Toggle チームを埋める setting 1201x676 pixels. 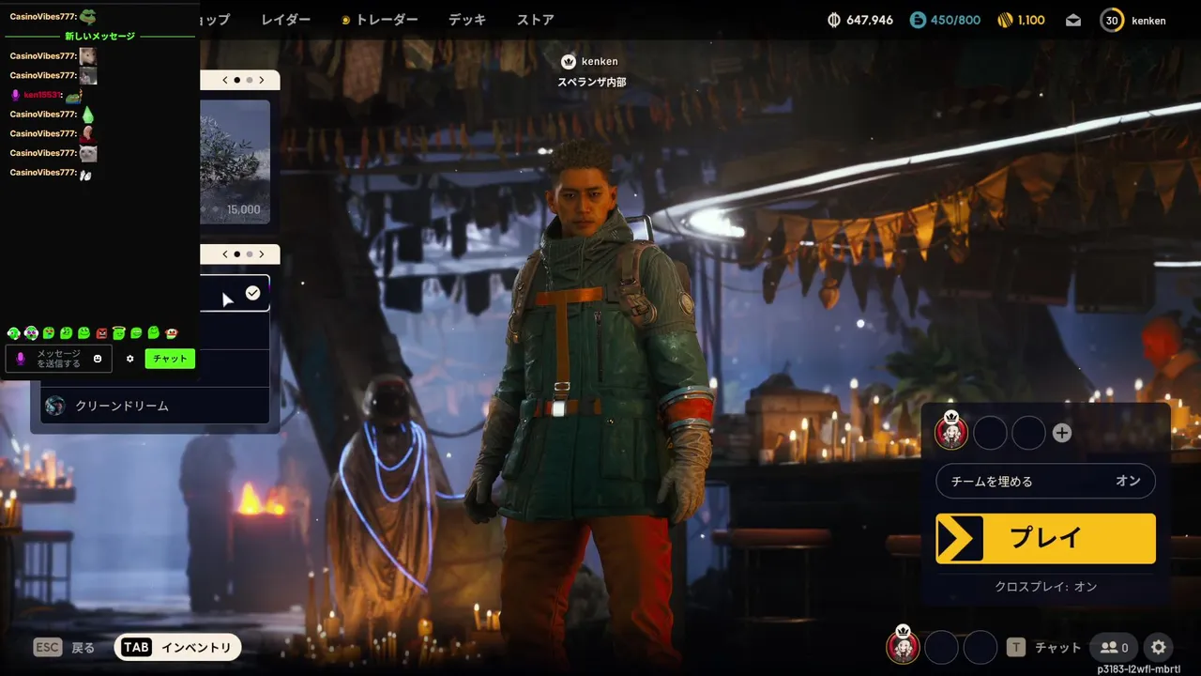(x=1045, y=481)
